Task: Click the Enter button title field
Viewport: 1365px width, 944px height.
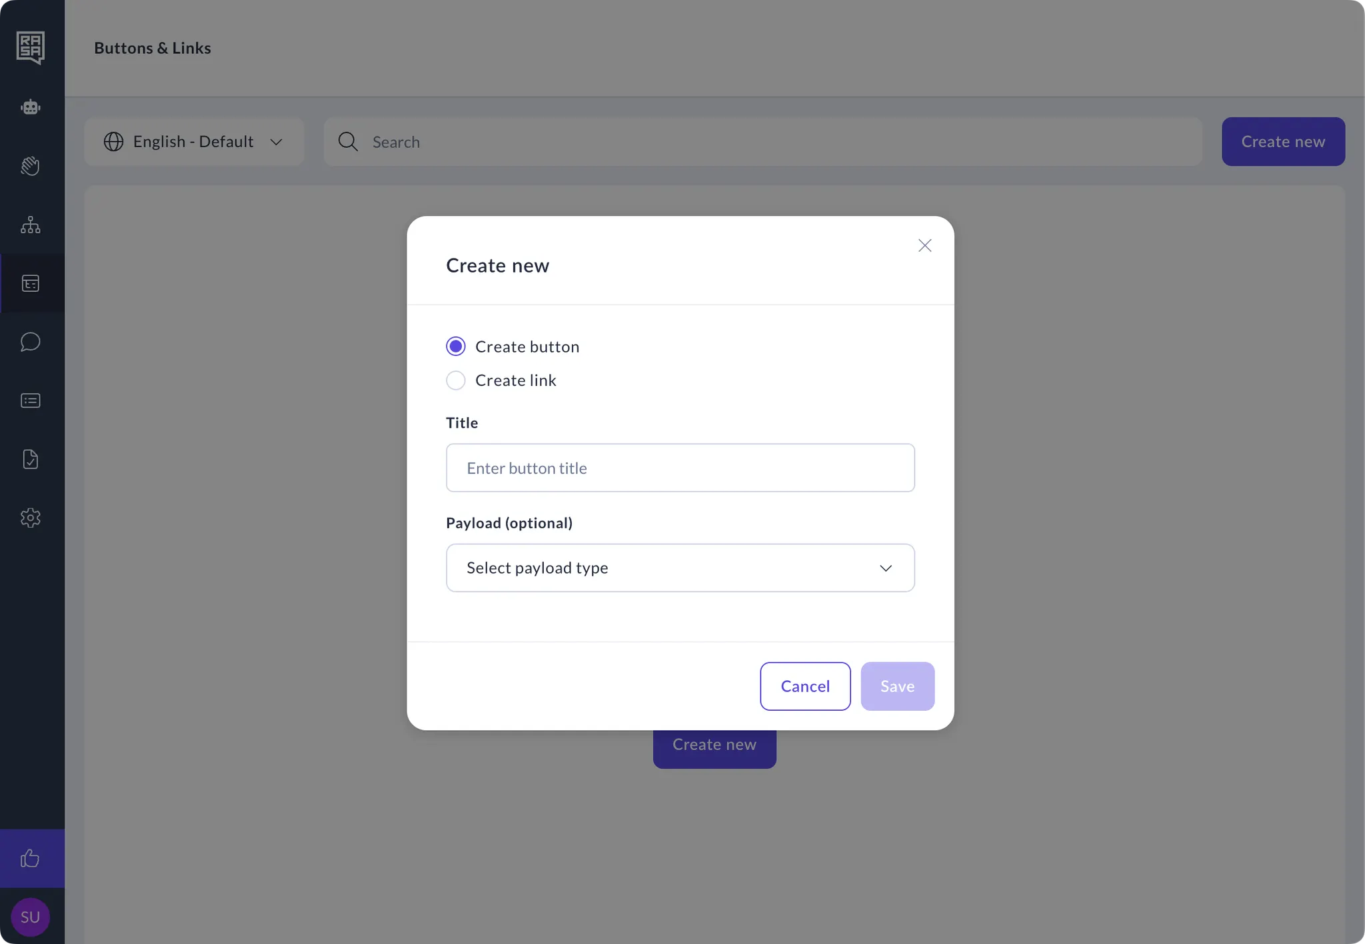Action: tap(680, 468)
